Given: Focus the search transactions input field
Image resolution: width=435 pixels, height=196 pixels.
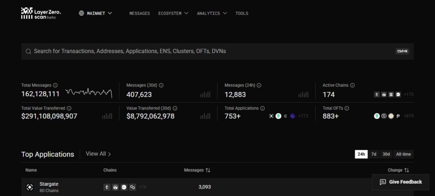Looking at the screenshot, I should pos(217,51).
